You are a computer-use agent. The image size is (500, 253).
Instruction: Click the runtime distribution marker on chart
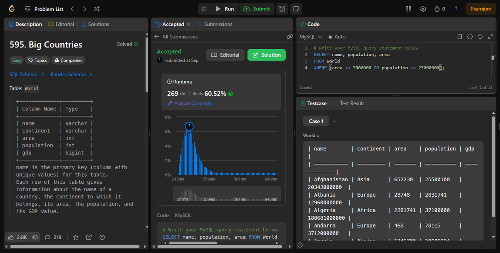pos(189,126)
